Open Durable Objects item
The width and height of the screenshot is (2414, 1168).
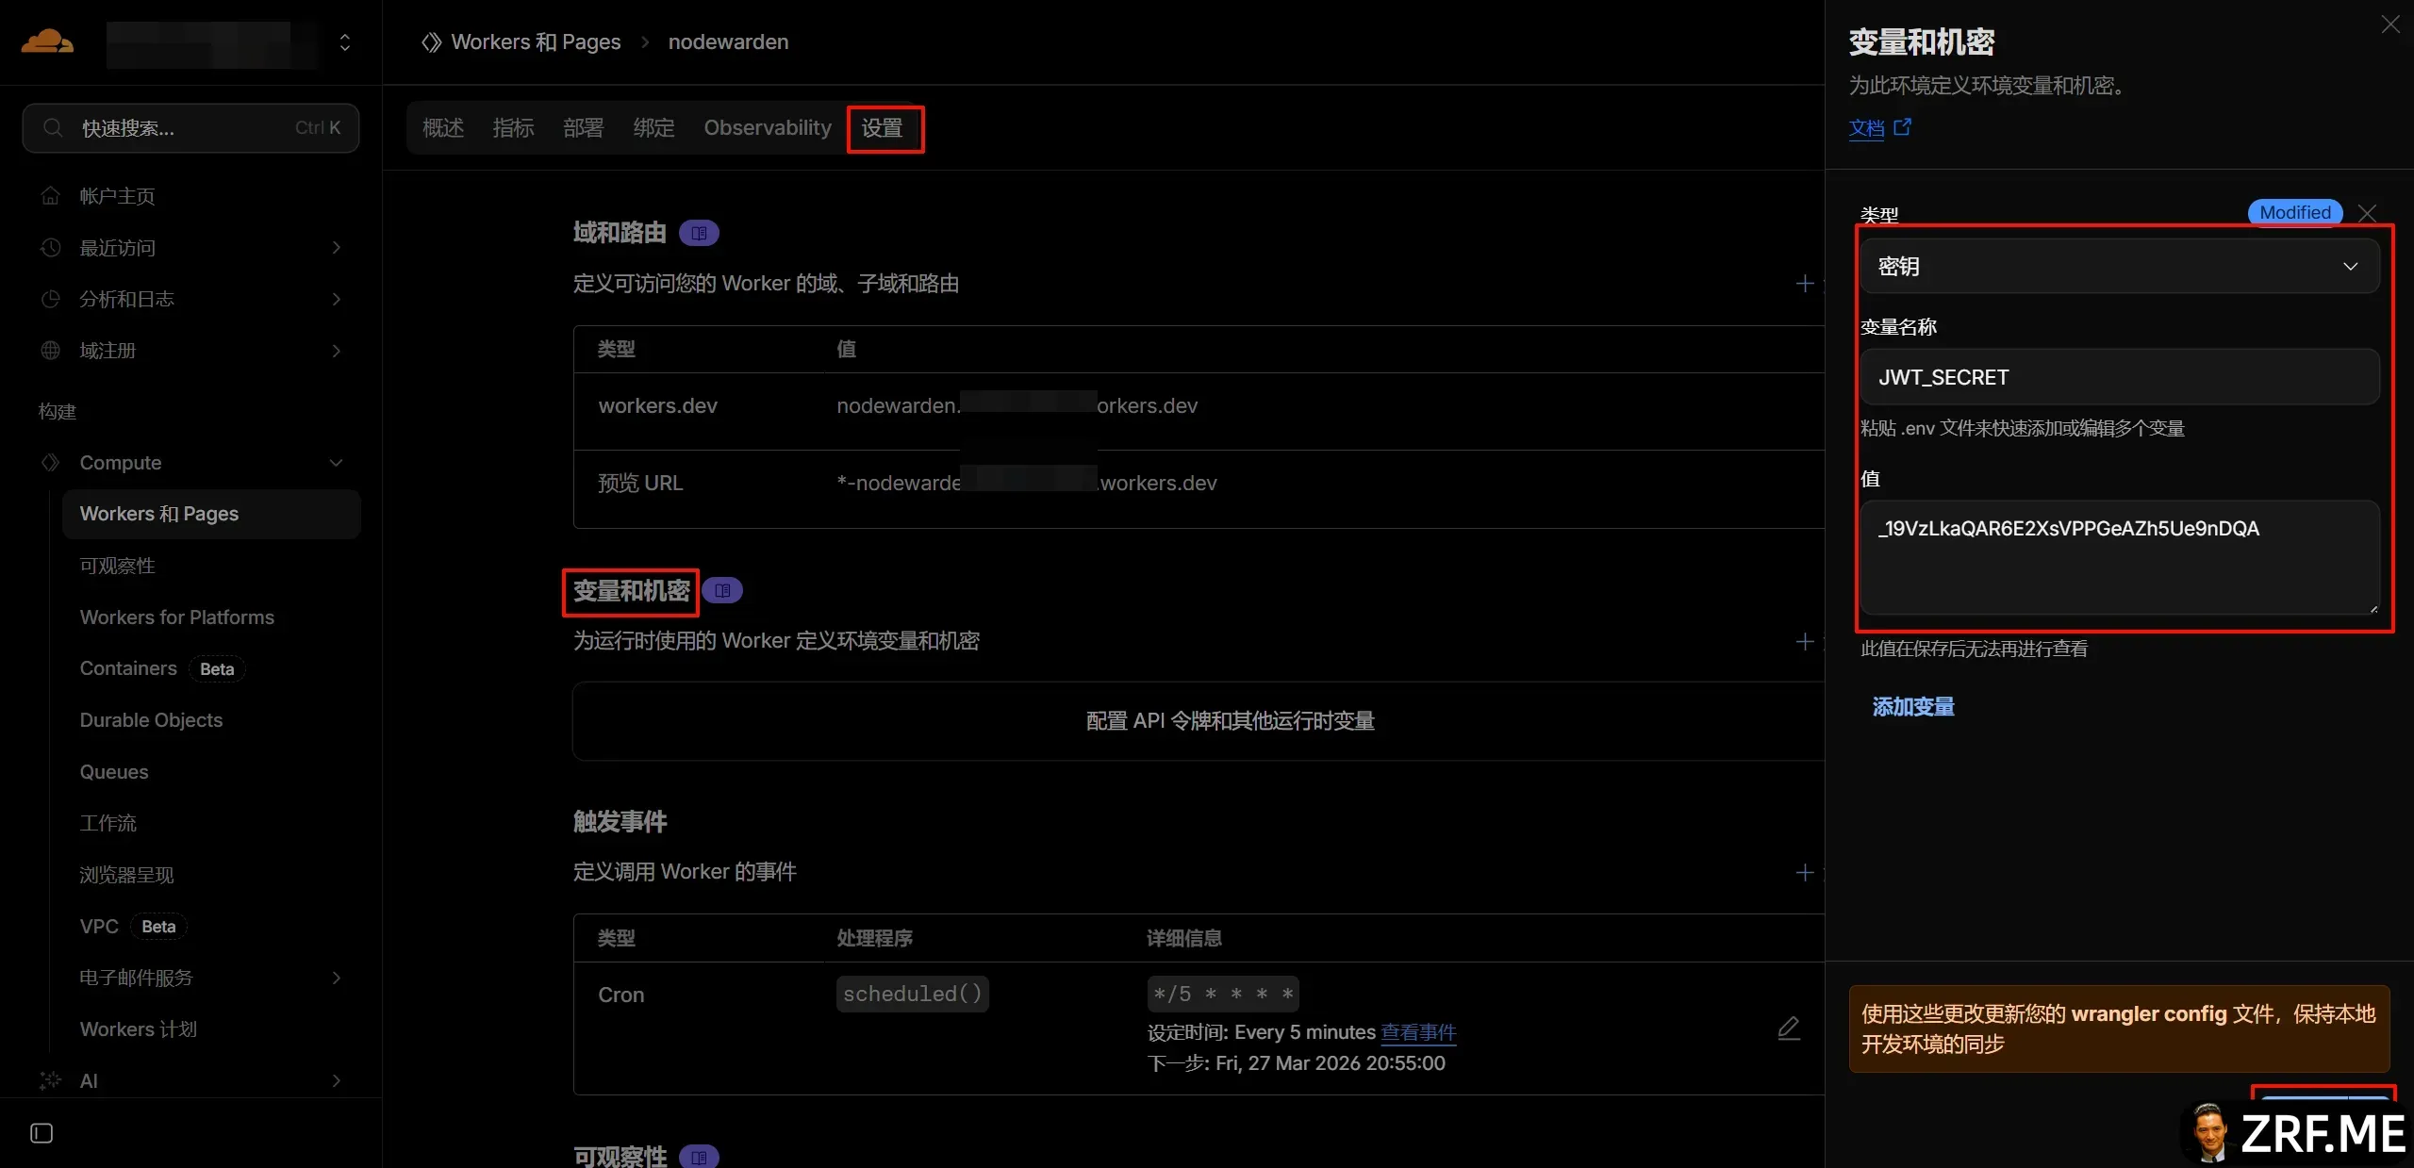(151, 720)
